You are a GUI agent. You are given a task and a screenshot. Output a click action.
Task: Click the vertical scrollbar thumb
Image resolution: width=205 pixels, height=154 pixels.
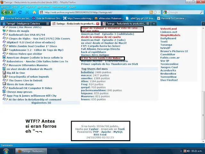pos(203,116)
